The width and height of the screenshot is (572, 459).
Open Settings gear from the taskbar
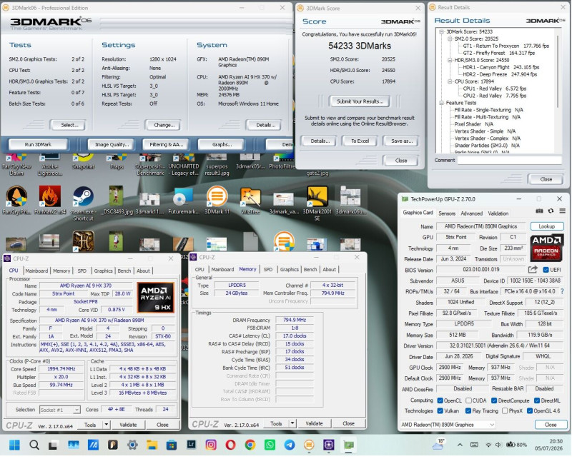132,445
